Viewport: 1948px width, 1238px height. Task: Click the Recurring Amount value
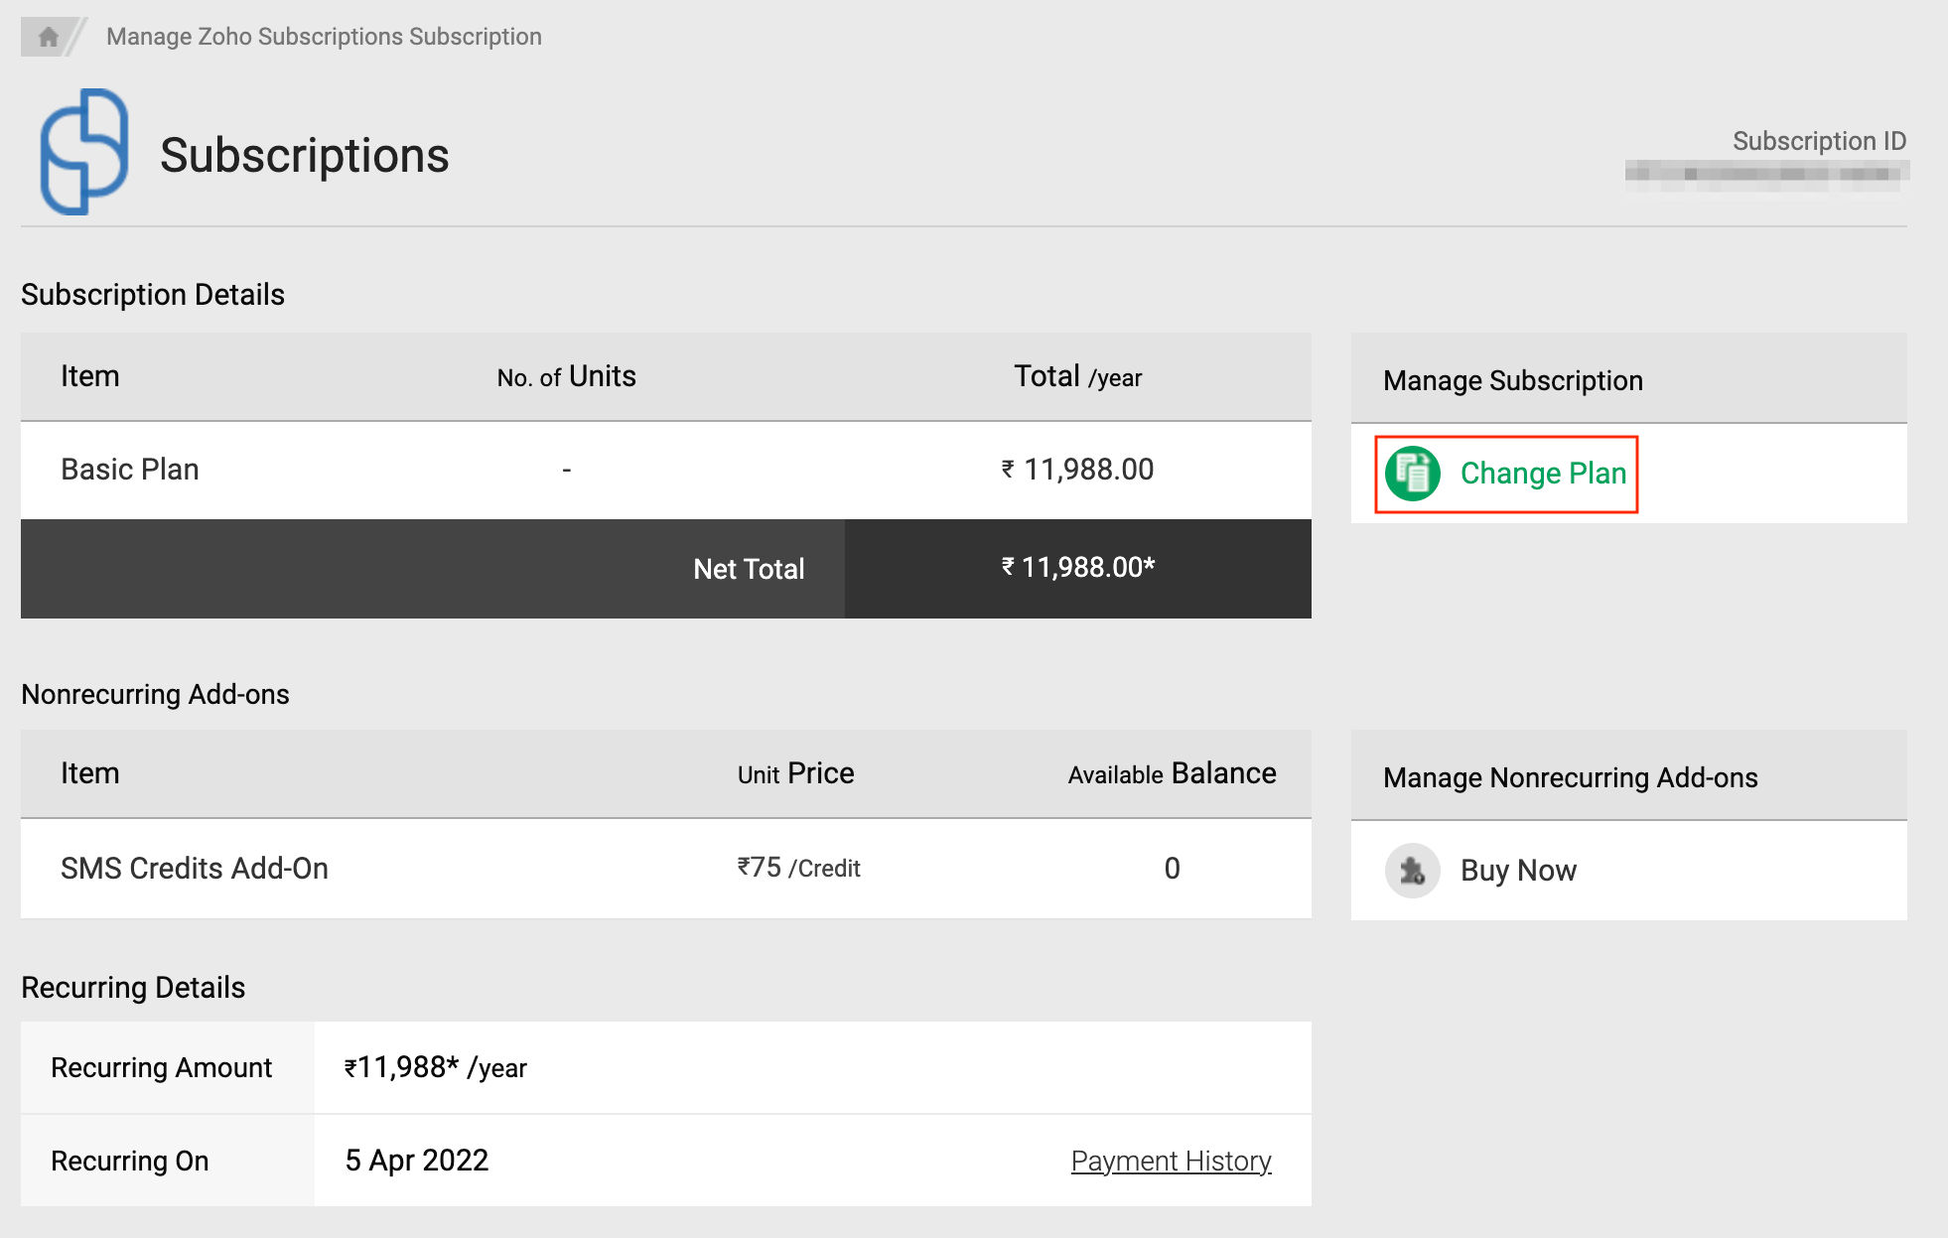click(435, 1068)
